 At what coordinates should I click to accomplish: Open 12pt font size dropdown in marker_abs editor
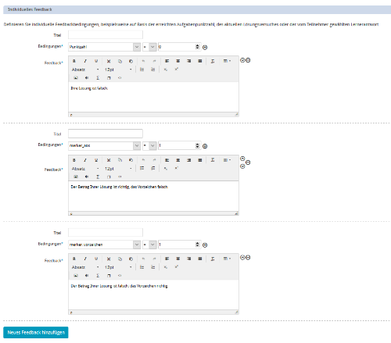point(118,169)
